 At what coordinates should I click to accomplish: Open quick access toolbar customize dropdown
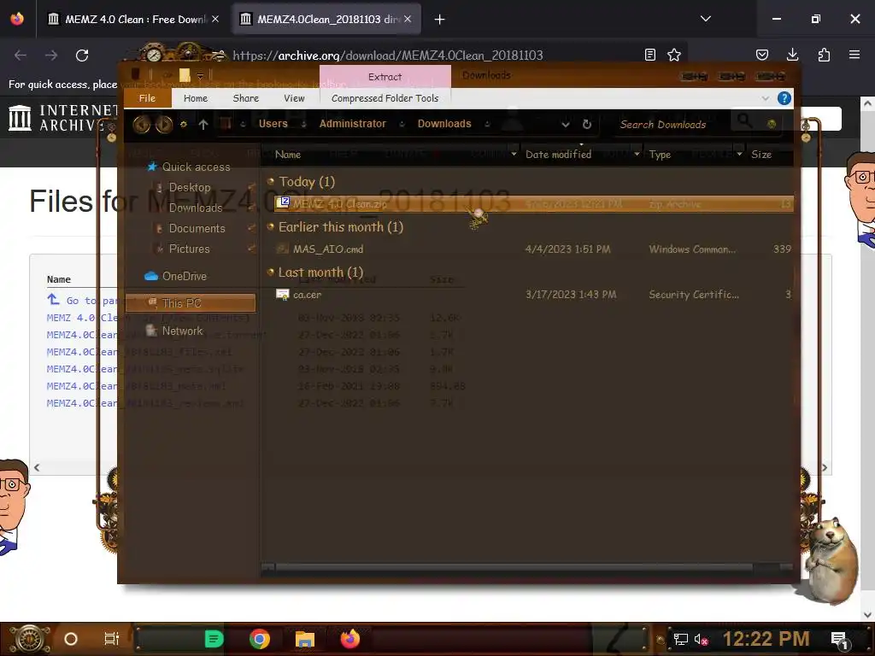(200, 75)
